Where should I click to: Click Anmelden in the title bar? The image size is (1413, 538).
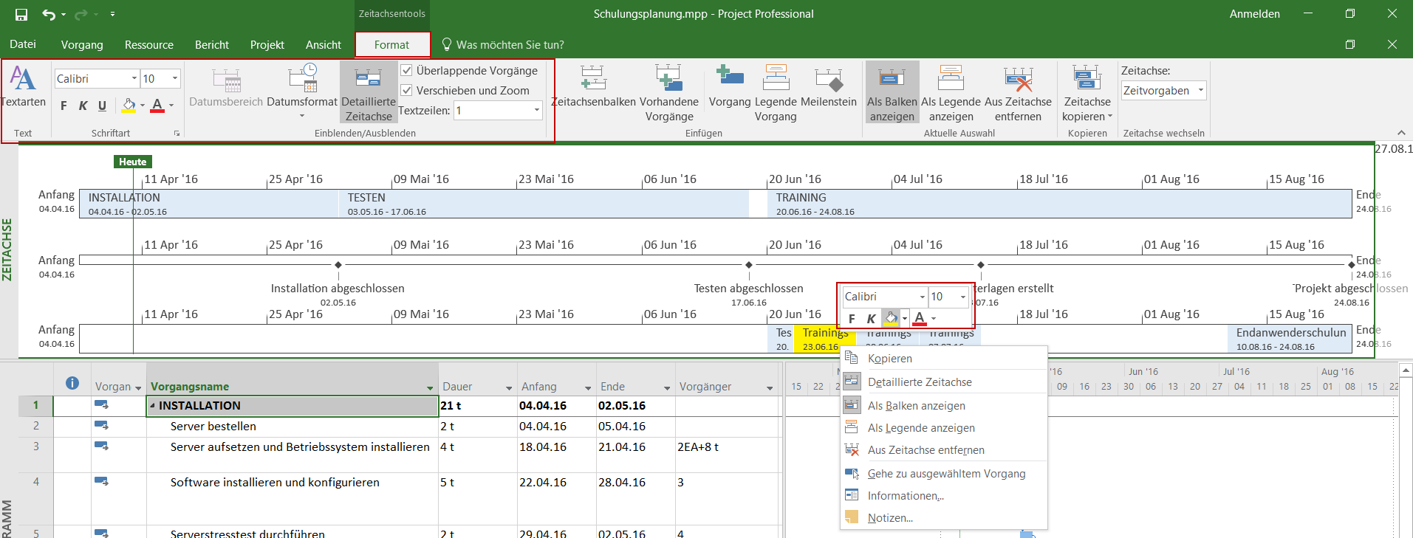click(x=1254, y=14)
